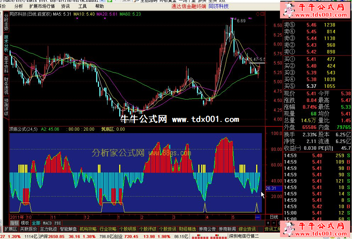This screenshot has width=352, height=239.
Task: Click the 沪深 2650.85 index in the status bar
Action: (52, 237)
